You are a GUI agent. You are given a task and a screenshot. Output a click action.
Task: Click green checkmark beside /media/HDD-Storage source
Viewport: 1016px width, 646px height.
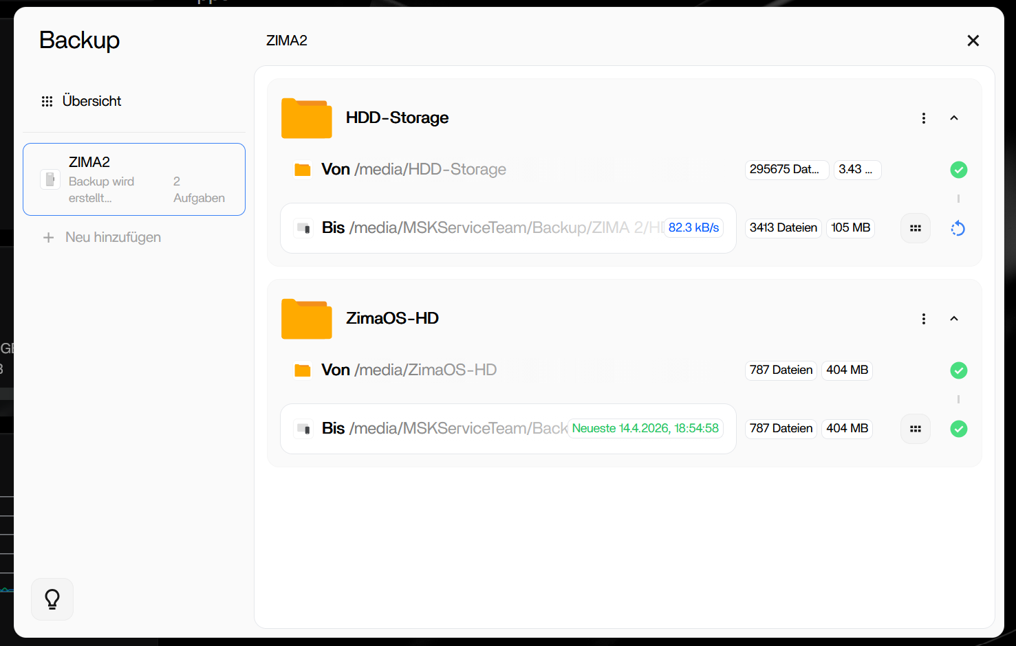point(958,170)
